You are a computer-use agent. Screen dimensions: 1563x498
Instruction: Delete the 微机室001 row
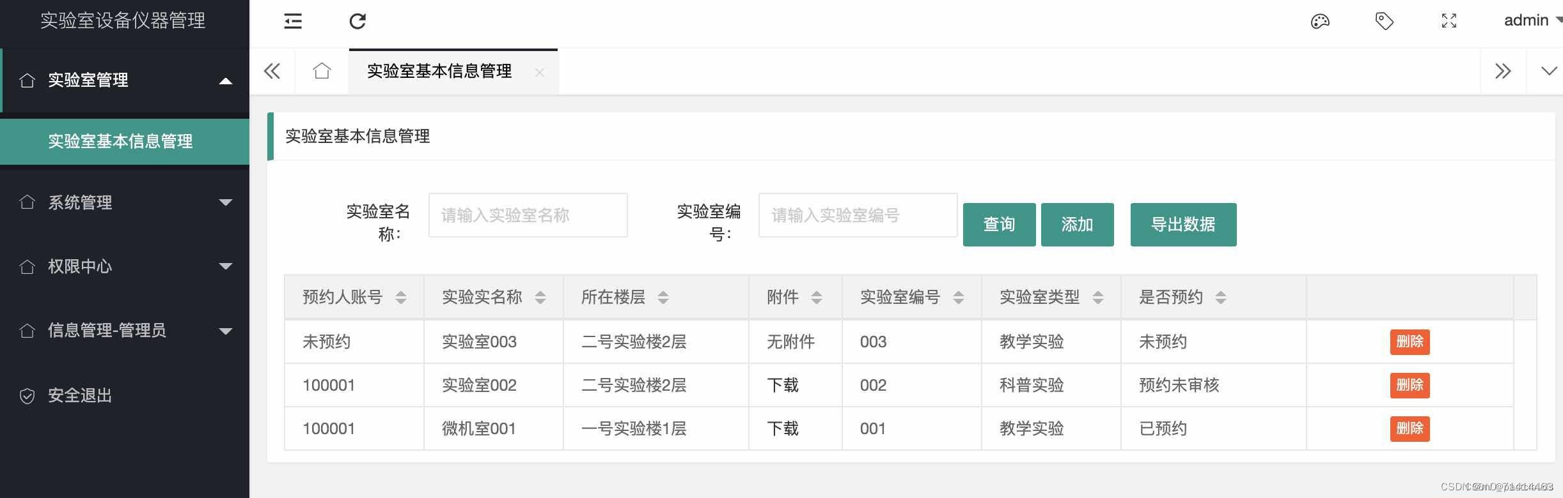pos(1410,428)
